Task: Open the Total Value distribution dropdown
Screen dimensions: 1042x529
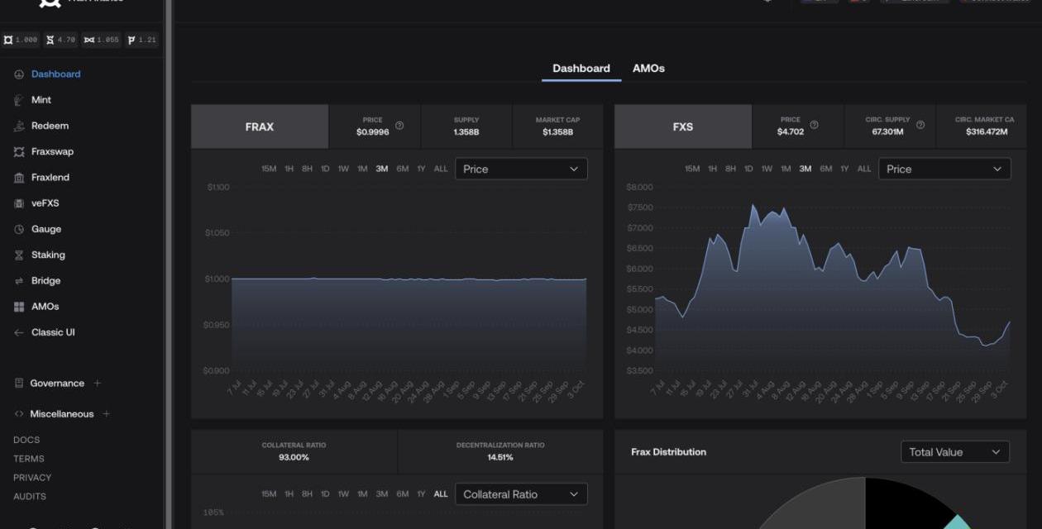Action: click(954, 452)
